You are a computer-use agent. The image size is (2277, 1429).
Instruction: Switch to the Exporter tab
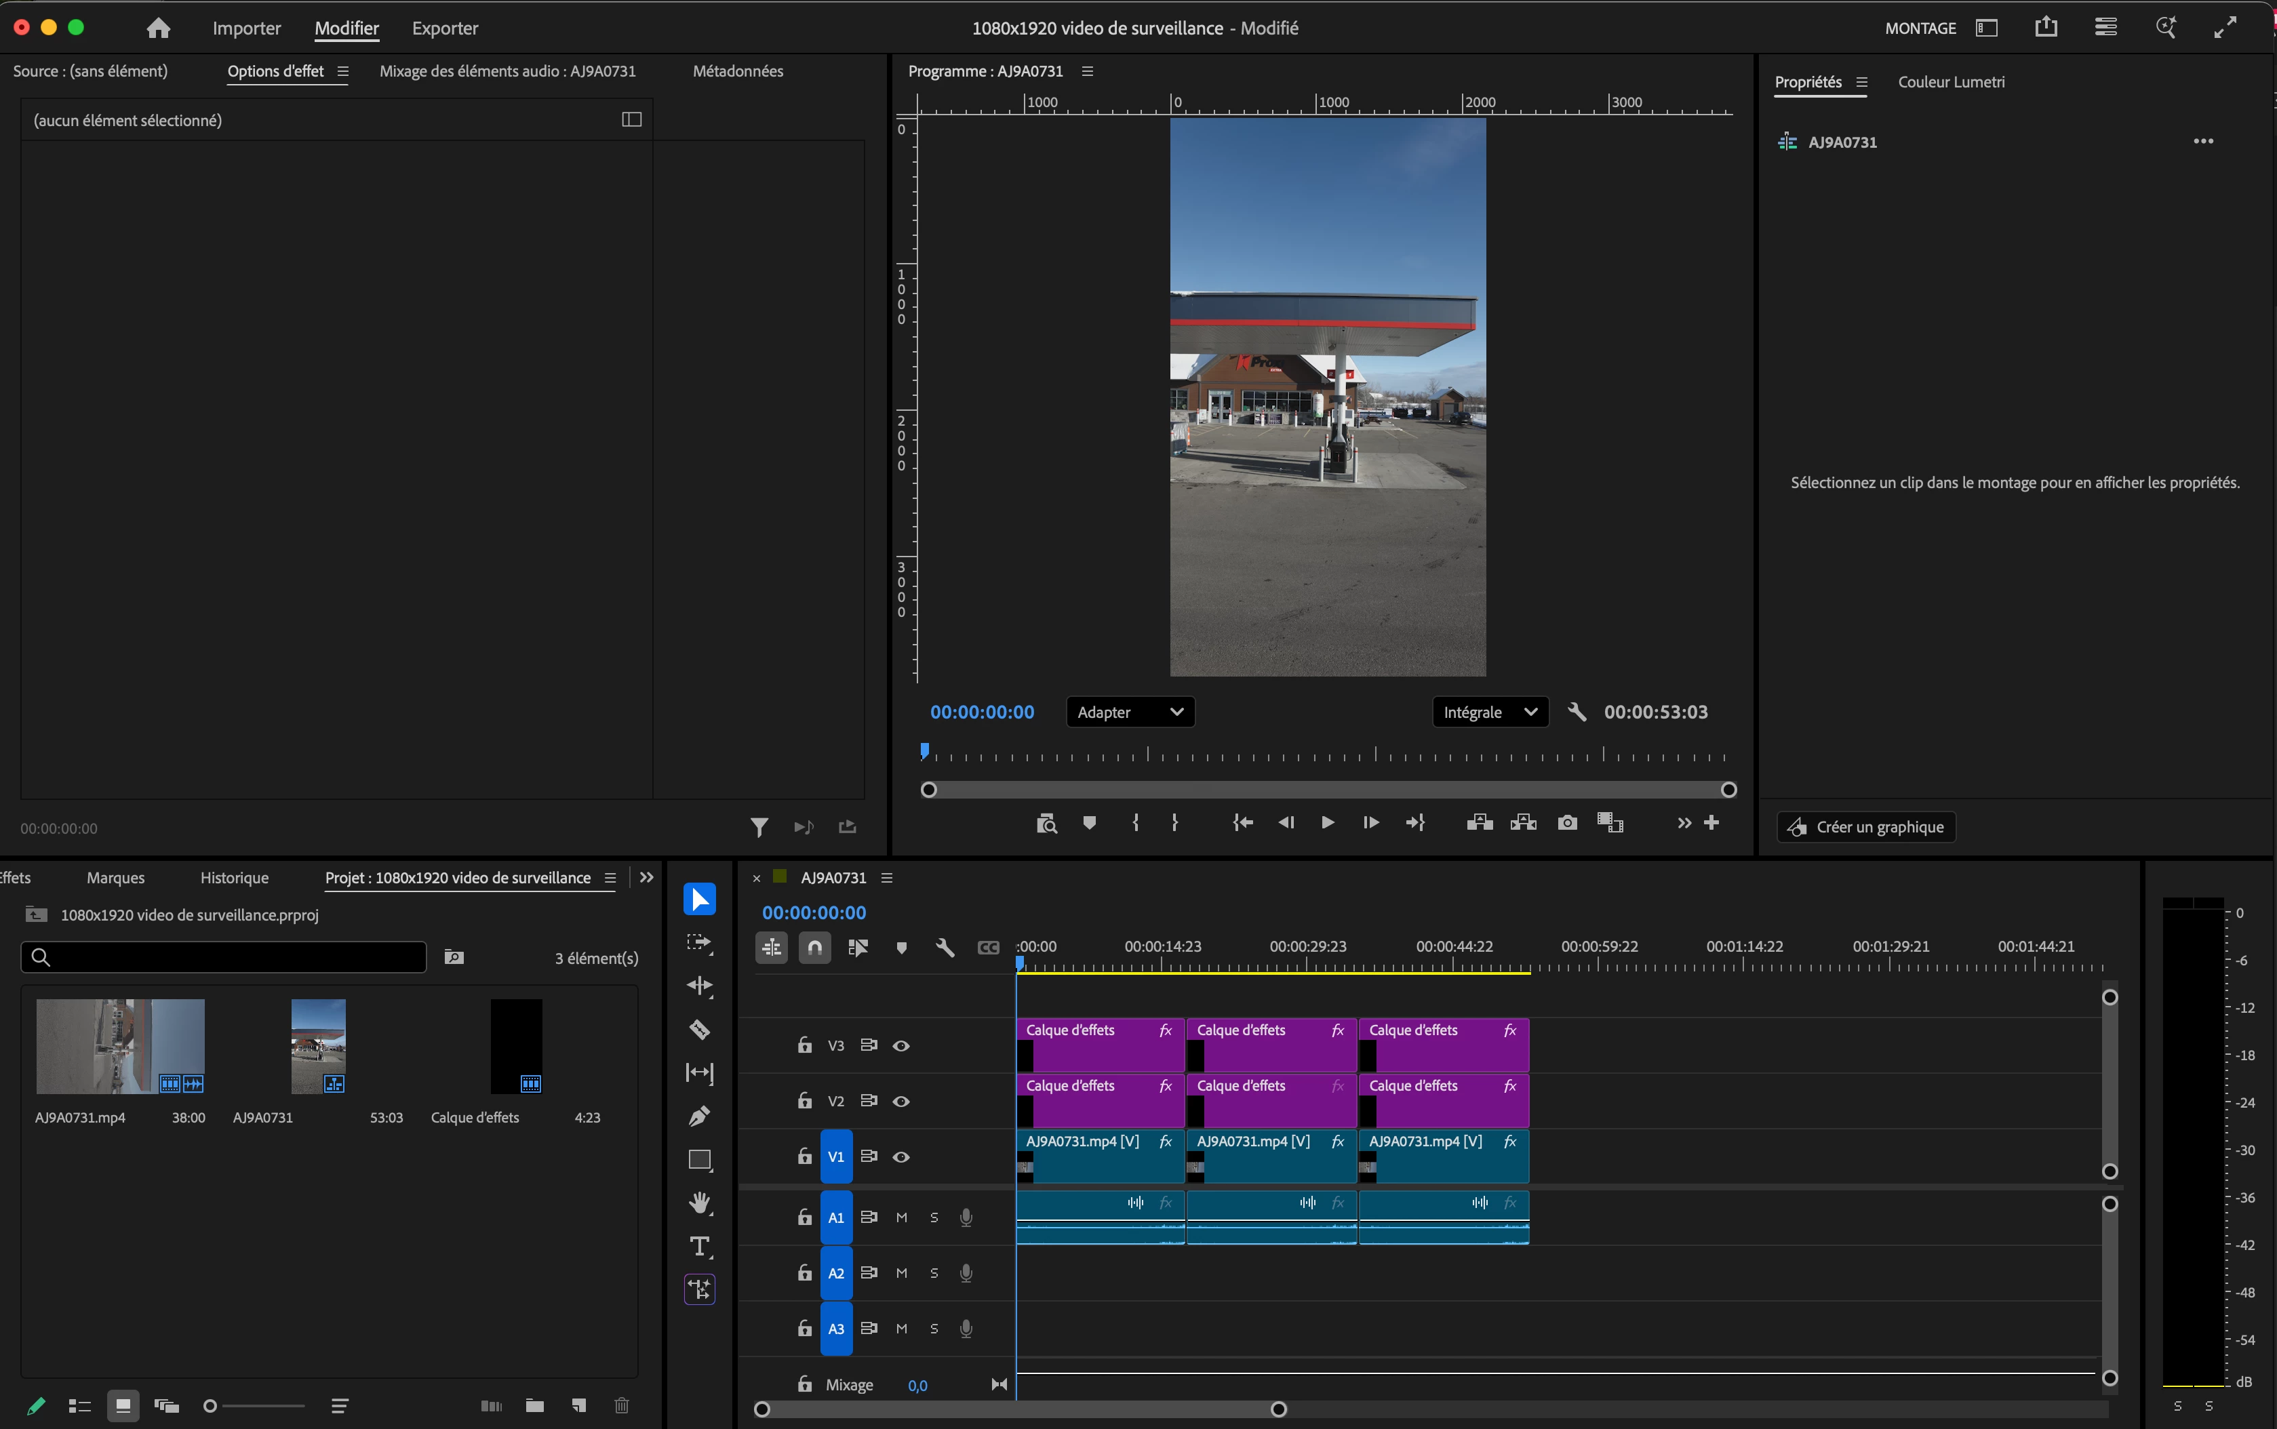(x=444, y=28)
